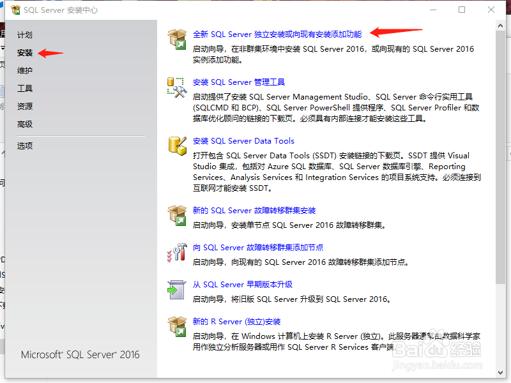Minimize the SQL Server 安装中心 window
The width and height of the screenshot is (511, 383).
pyautogui.click(x=433, y=10)
